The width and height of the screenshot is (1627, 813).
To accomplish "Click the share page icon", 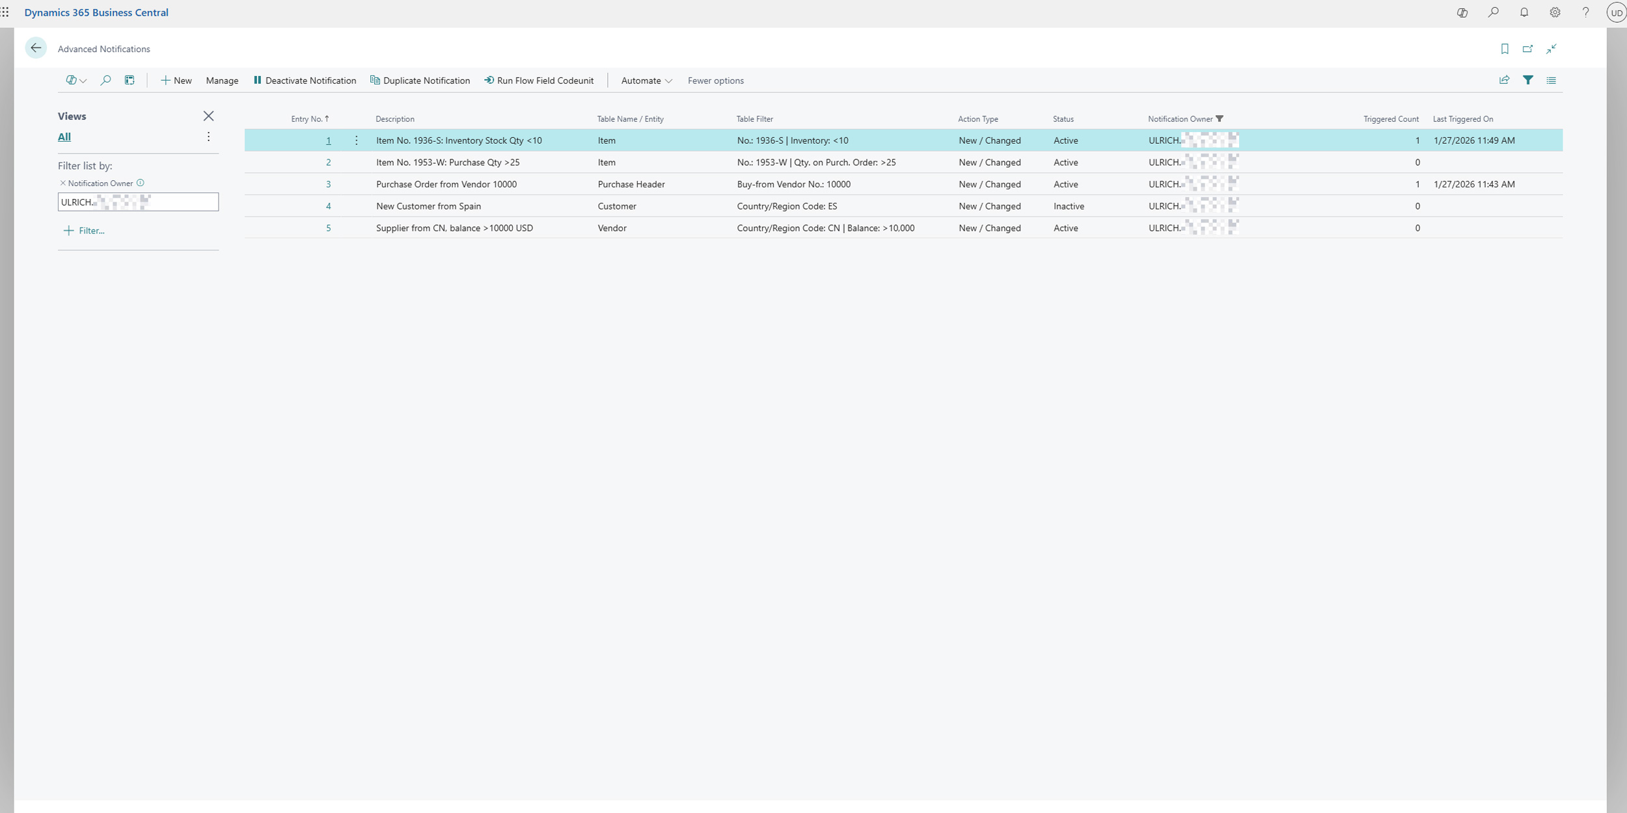I will click(1504, 80).
